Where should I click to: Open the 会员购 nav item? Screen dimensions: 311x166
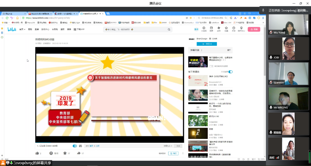(55, 29)
